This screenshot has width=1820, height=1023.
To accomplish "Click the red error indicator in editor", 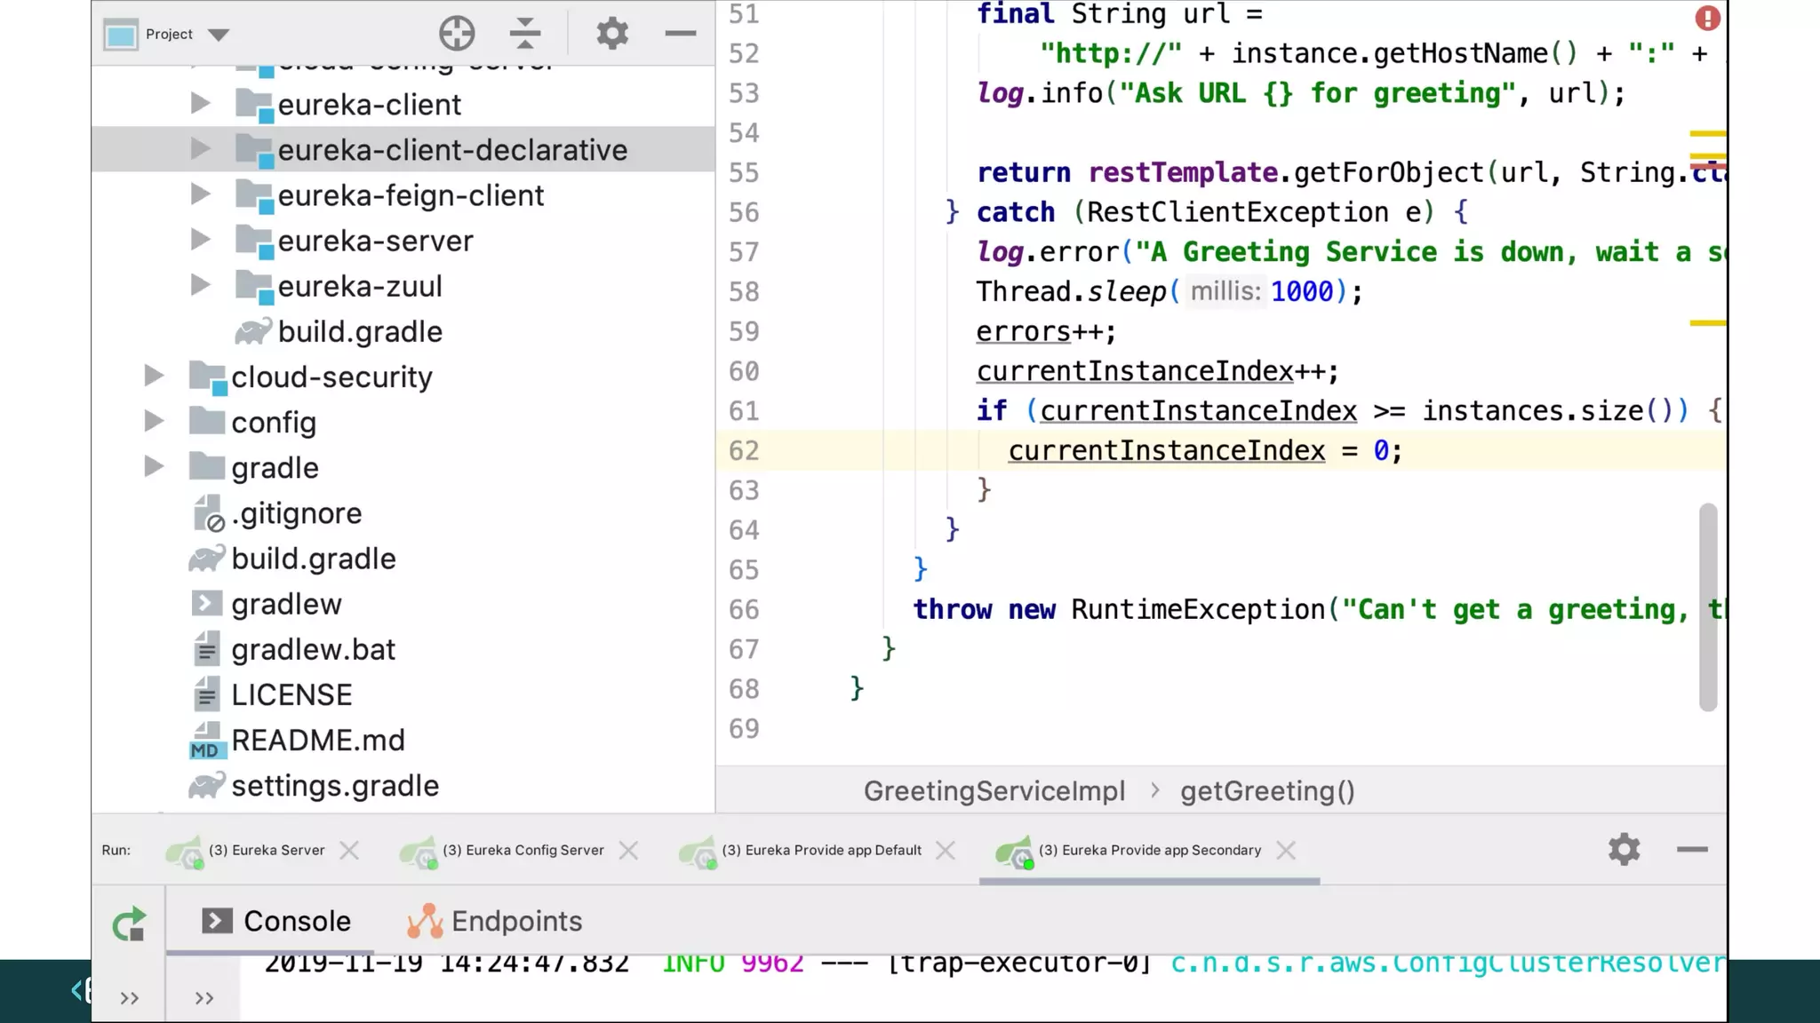I will pos(1706,18).
